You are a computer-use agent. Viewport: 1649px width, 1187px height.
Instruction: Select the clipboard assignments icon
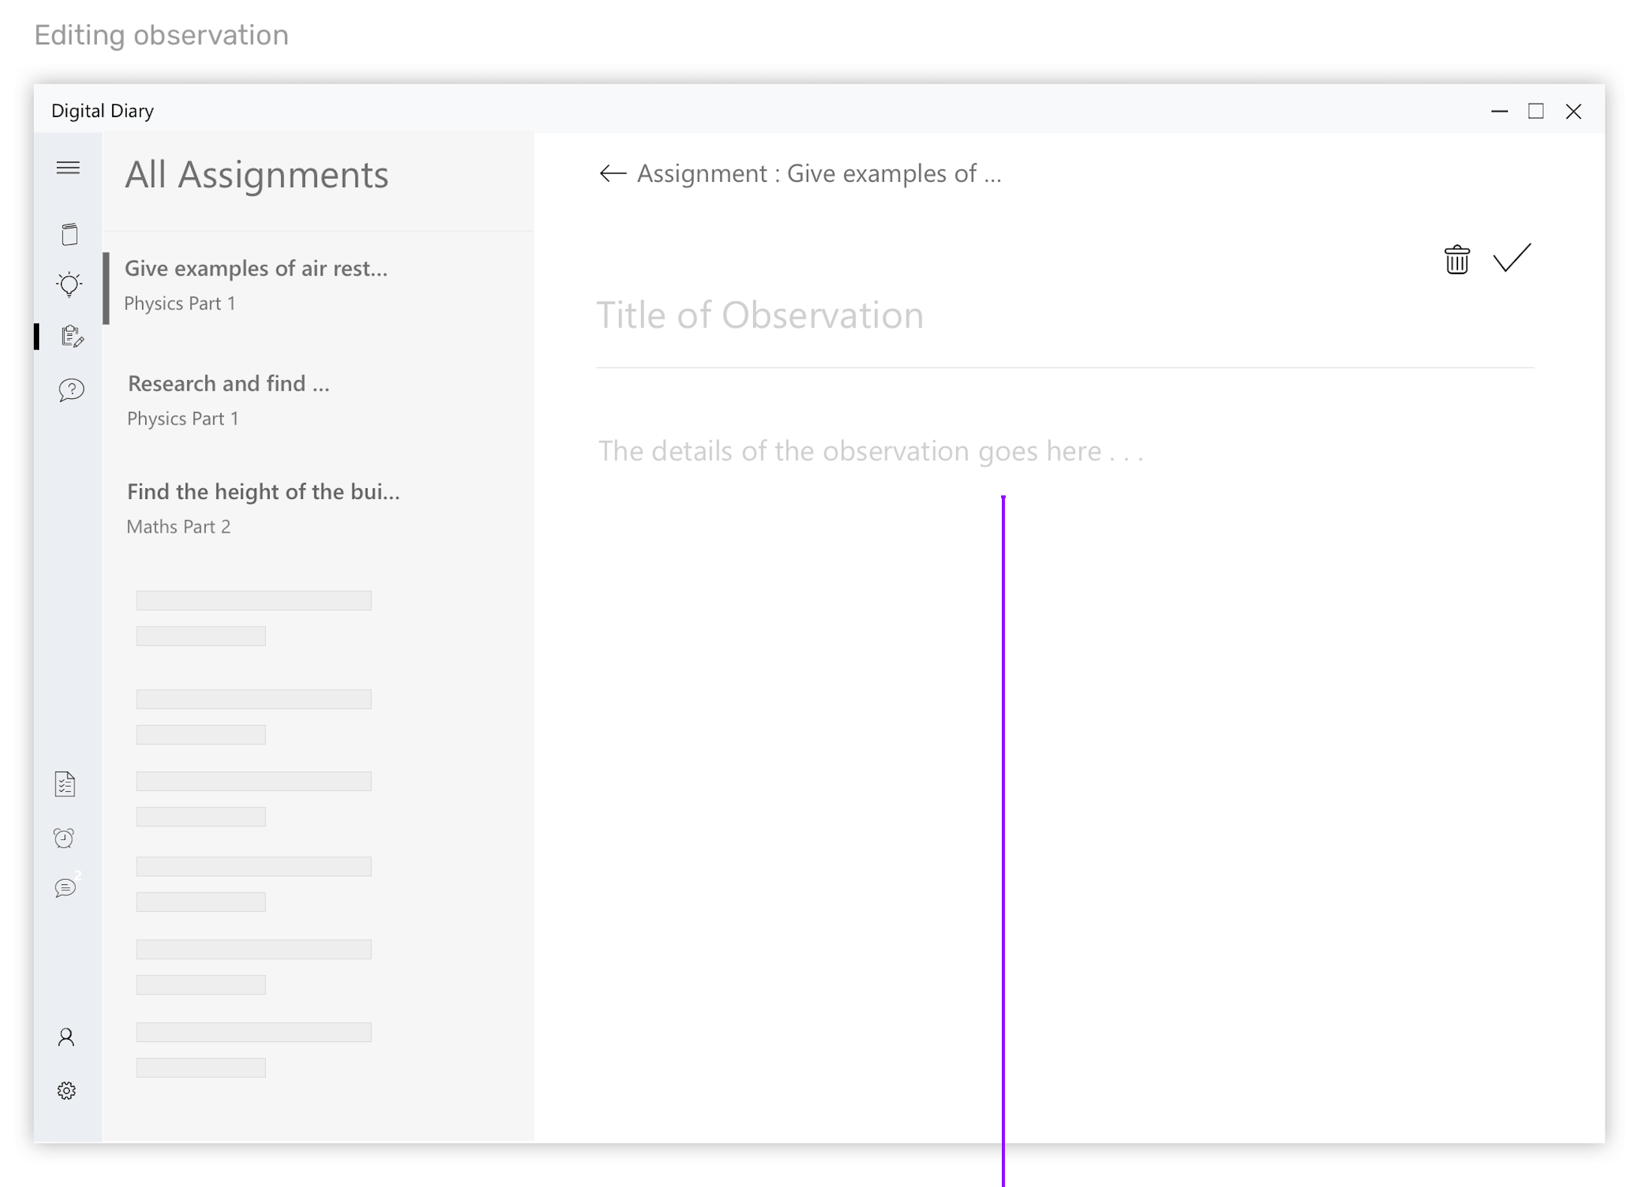[x=71, y=336]
